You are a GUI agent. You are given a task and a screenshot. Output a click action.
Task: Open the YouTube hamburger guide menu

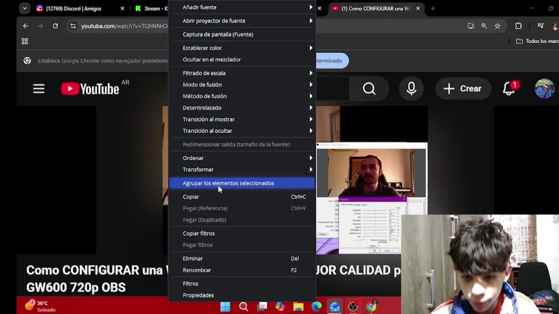pyautogui.click(x=39, y=89)
